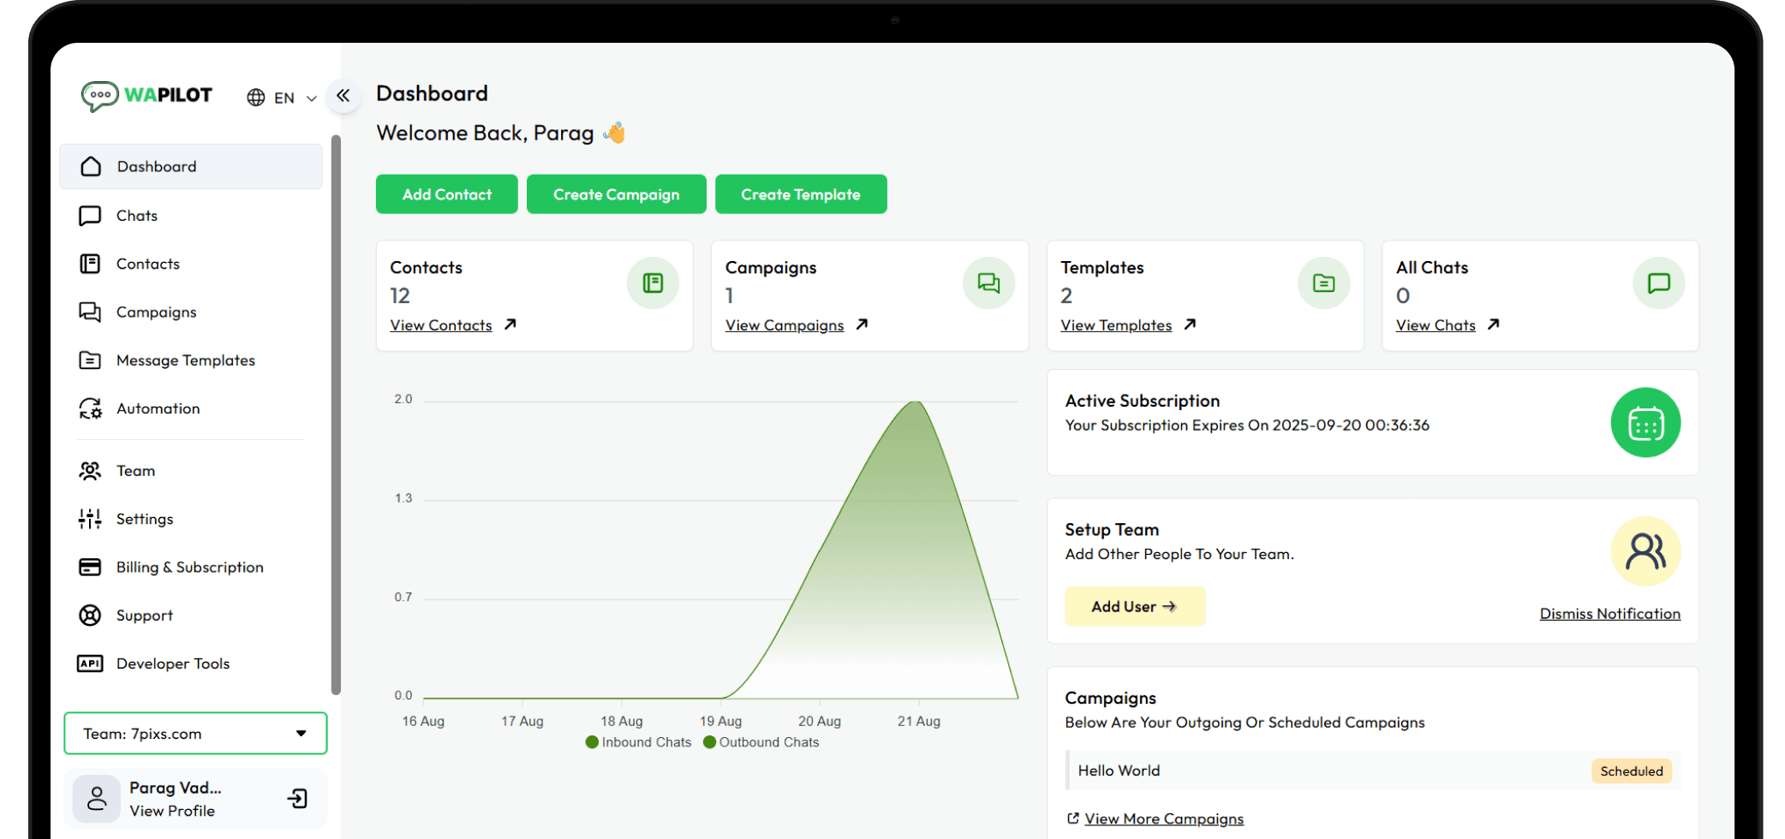The height and width of the screenshot is (839, 1785).
Task: Open Chats menu item
Action: pos(137,216)
